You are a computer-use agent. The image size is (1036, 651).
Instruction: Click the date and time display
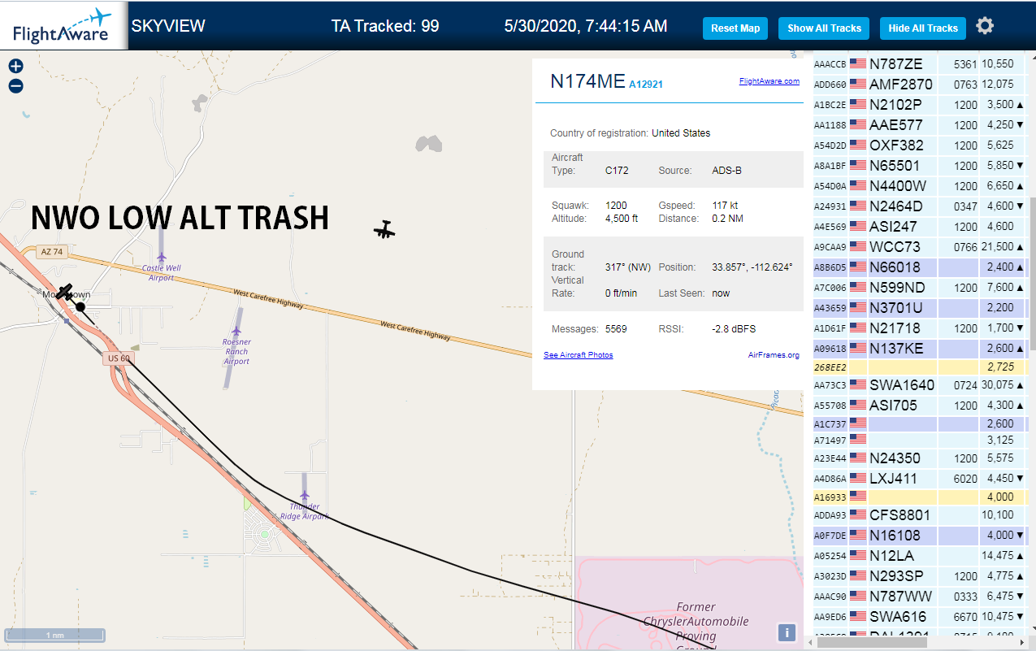coord(586,26)
